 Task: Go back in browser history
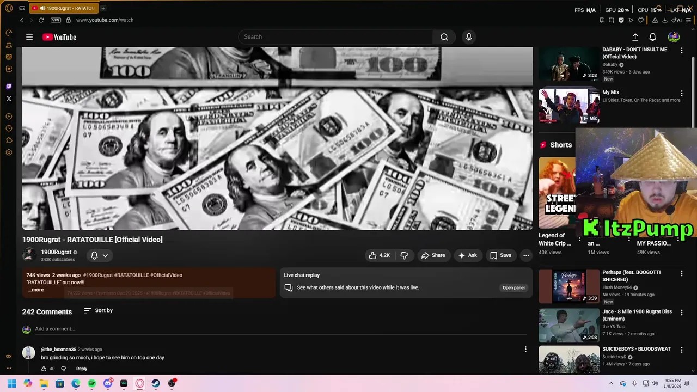point(22,20)
